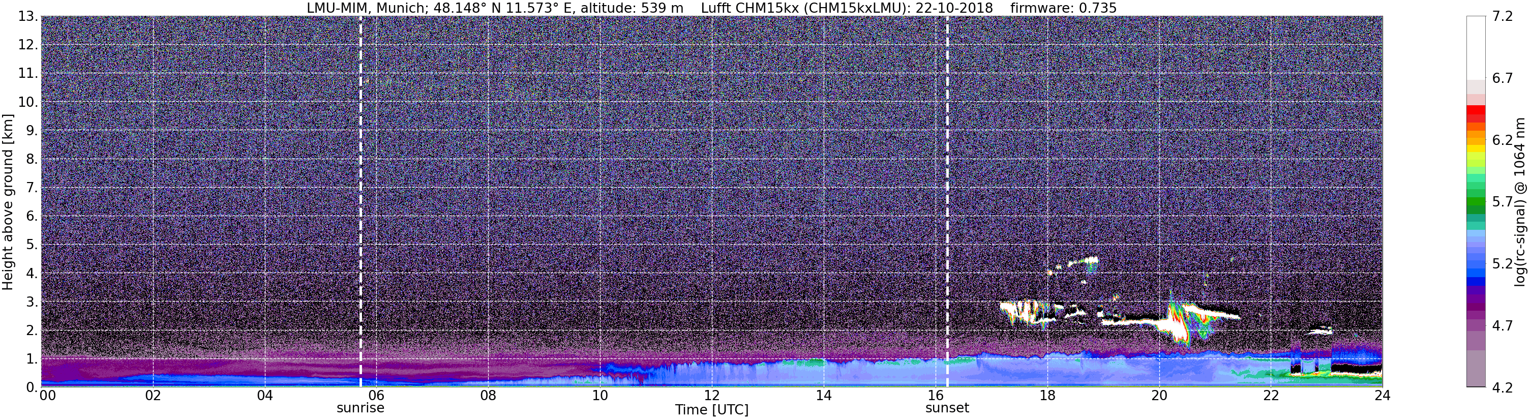Click the colorbar tick label 4.7
Viewport: 1530px width, 420px height.
[1503, 325]
